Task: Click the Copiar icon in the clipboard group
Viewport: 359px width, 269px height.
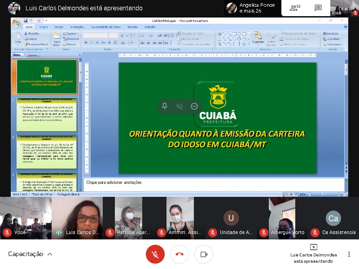Action: coord(26,39)
